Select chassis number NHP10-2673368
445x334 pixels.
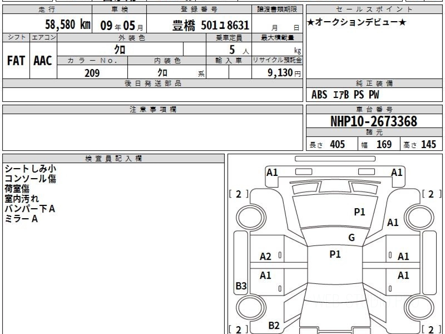(x=374, y=121)
